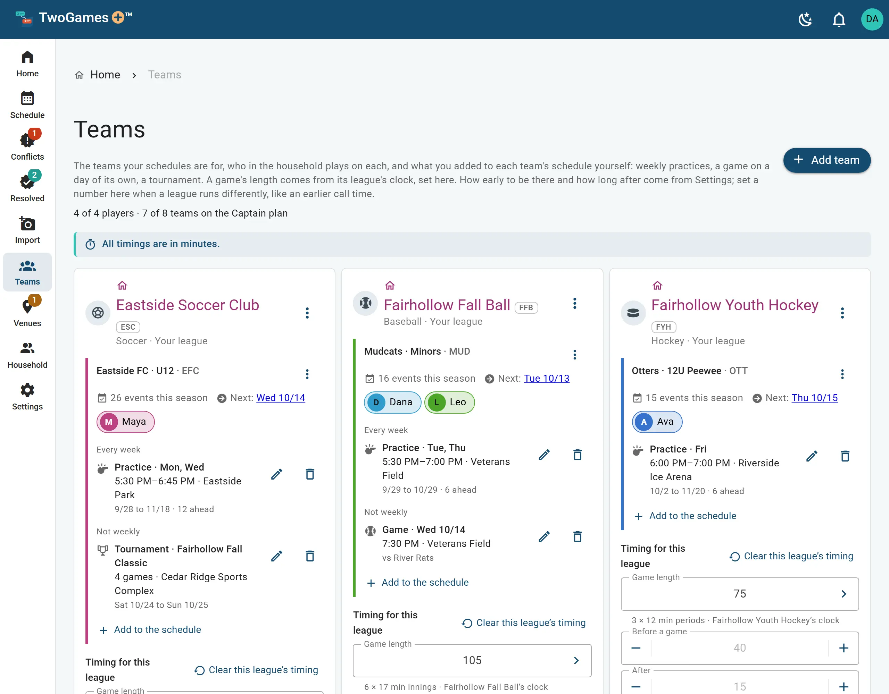Toggle dark mode moon icon
The height and width of the screenshot is (694, 889).
pyautogui.click(x=805, y=19)
